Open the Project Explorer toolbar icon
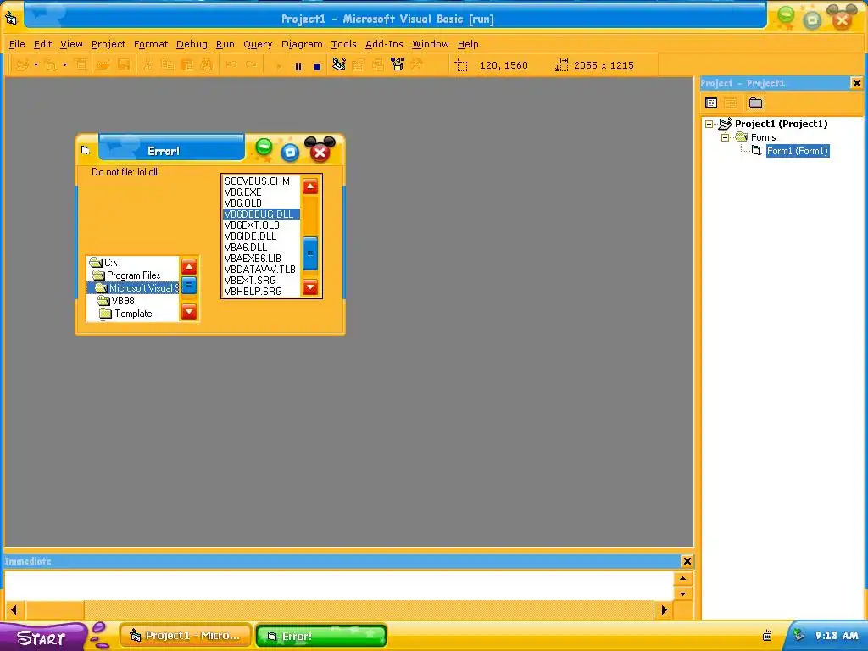The height and width of the screenshot is (651, 868). (x=339, y=64)
